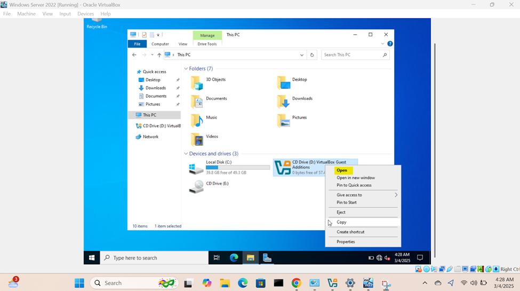
Task: Click the Local Disk C: usage bar
Action: (x=238, y=168)
